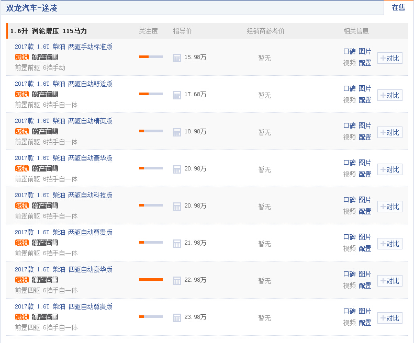Viewport: 414px width, 343px height.
Task: Click the 双龙汽车-途凌 title
Action: [x=32, y=8]
